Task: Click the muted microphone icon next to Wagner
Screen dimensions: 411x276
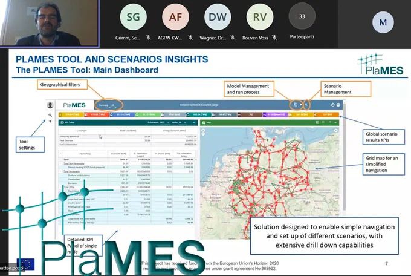Action: pos(233,38)
